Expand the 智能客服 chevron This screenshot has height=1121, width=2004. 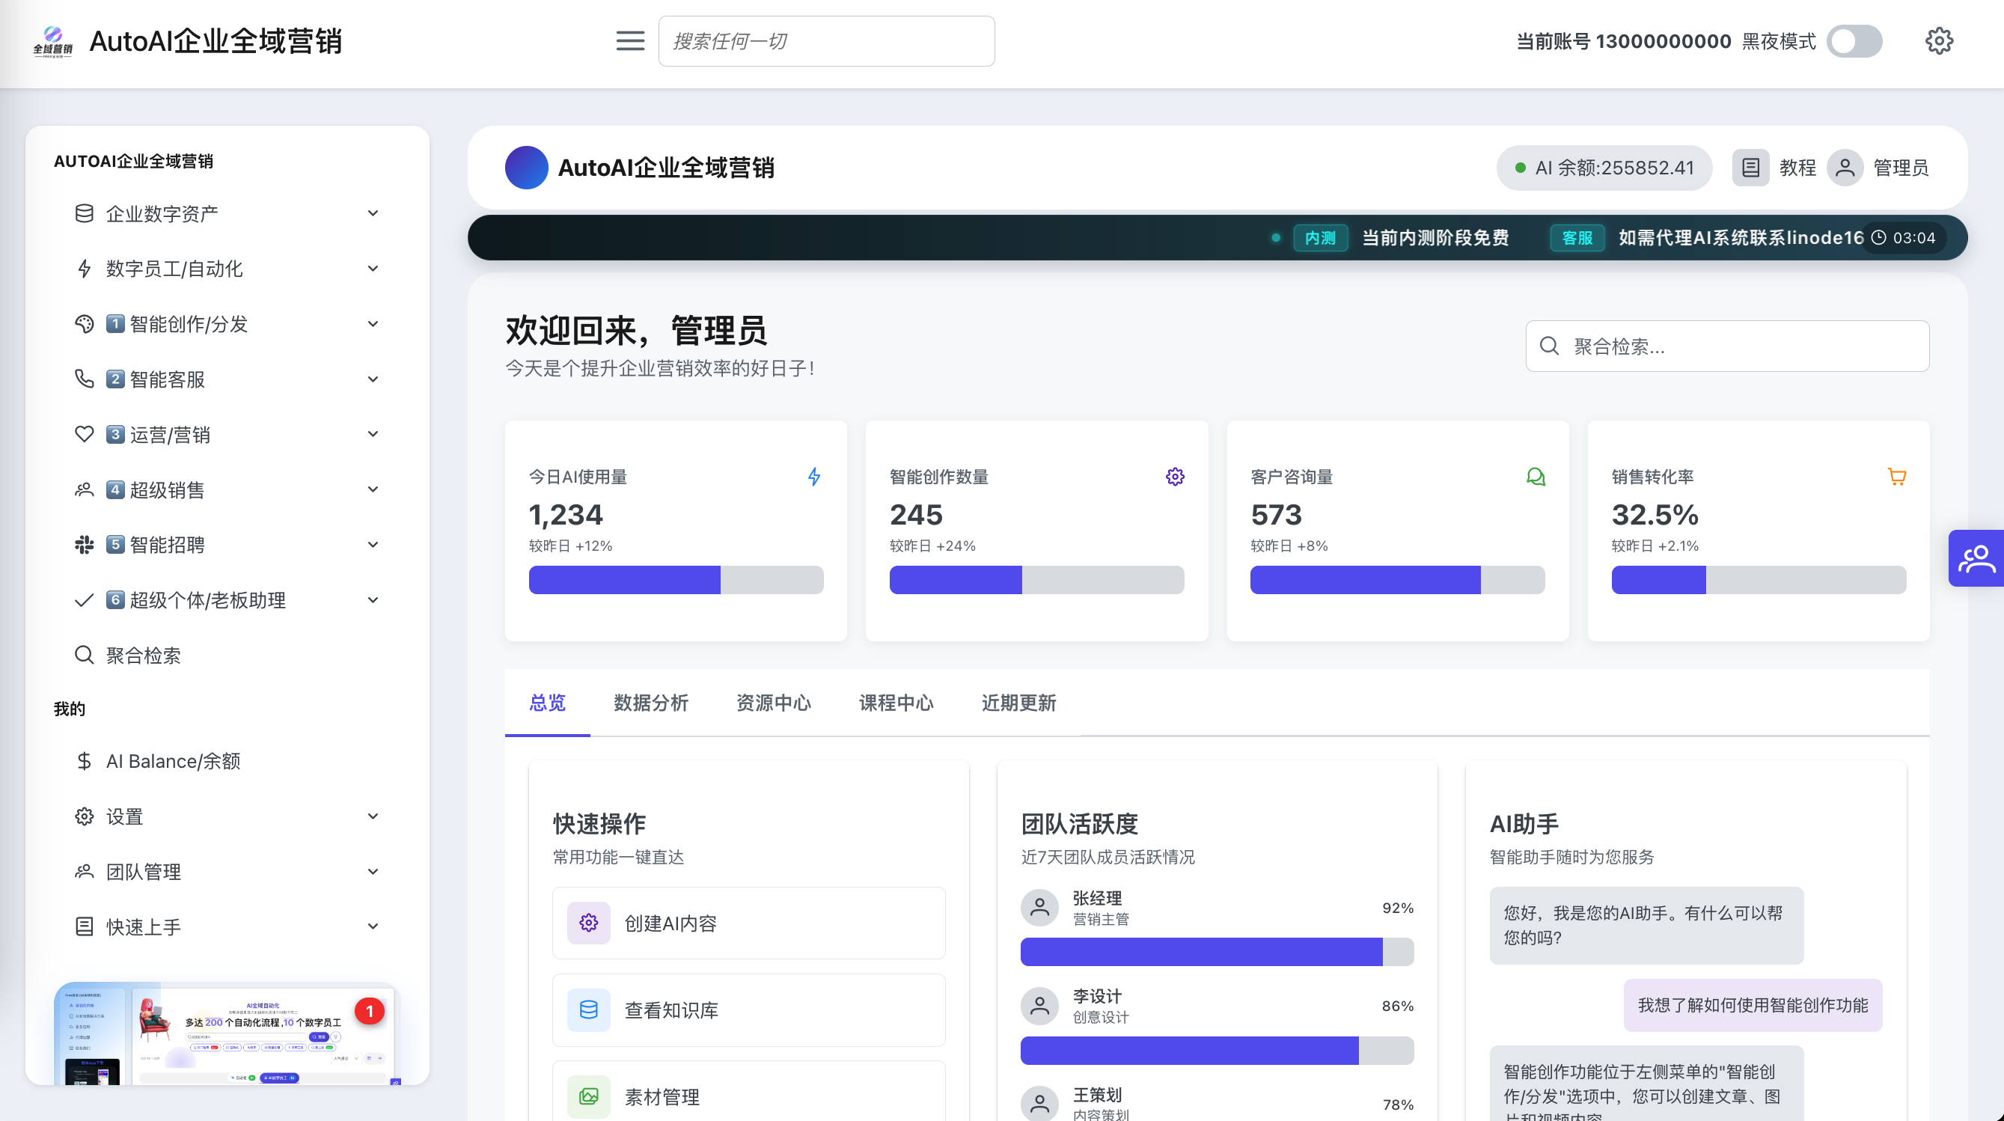pos(373,379)
